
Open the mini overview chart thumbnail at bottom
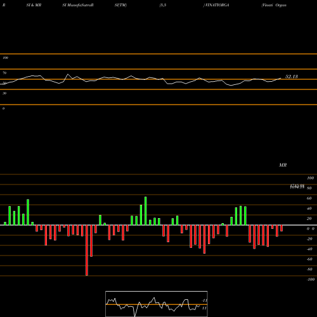(157, 304)
